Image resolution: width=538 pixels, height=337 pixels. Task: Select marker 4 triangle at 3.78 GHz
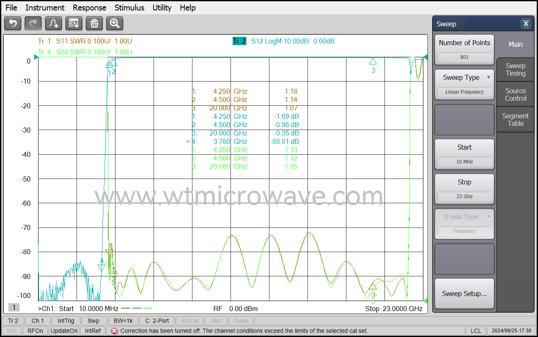102,267
